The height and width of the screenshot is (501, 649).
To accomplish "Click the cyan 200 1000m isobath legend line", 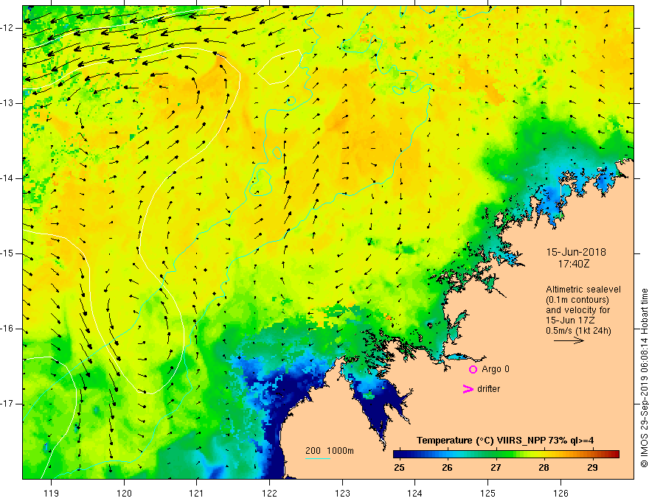I will point(318,458).
